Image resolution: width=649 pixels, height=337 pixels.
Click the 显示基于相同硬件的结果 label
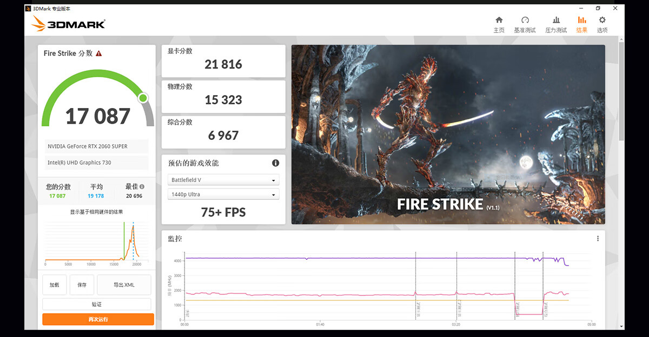96,212
